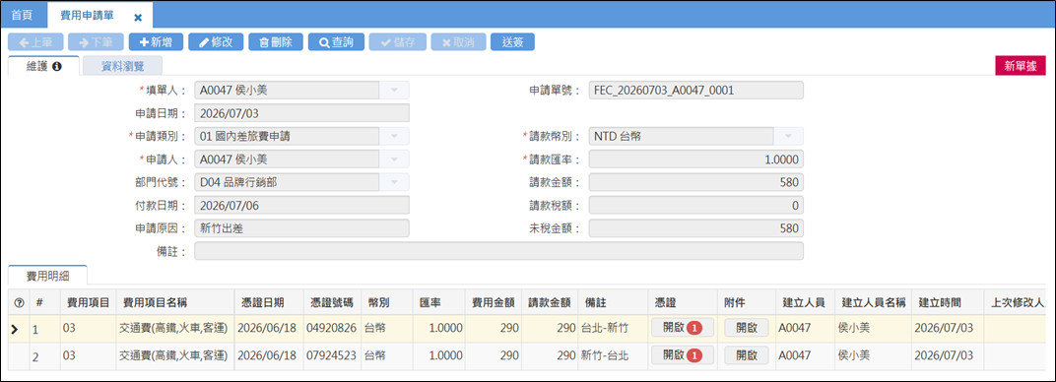
Task: Open the 維護 tab
Action: tap(43, 66)
